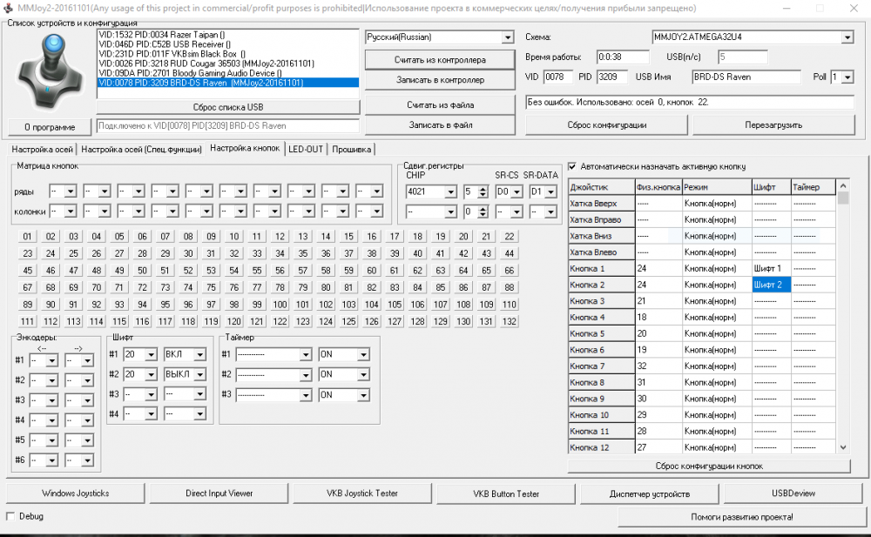Open the Русский(Russian) language dropdown
This screenshot has width=871, height=537.
(x=507, y=37)
